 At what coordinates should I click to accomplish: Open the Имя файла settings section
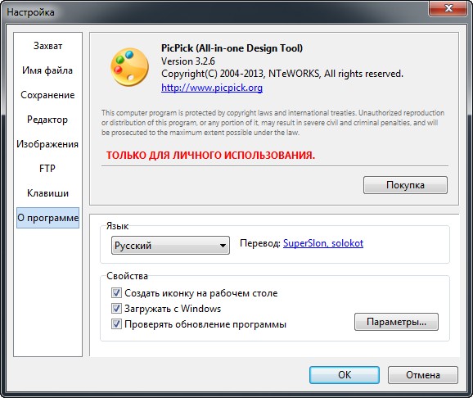[x=47, y=70]
